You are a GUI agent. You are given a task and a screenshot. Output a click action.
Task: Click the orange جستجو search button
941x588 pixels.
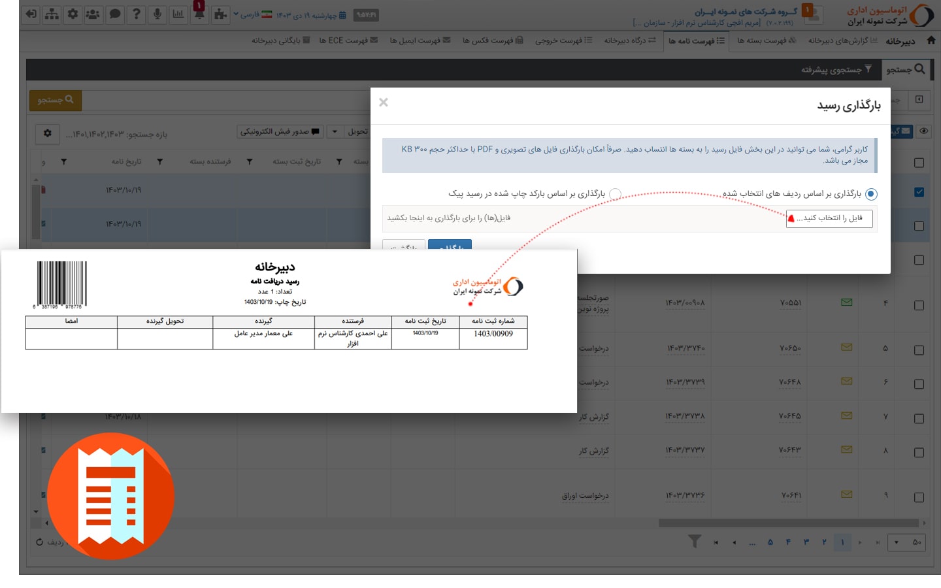coord(56,100)
